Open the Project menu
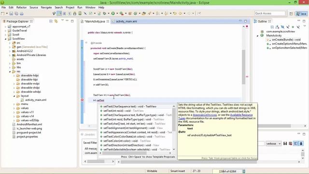 click(x=70, y=7)
